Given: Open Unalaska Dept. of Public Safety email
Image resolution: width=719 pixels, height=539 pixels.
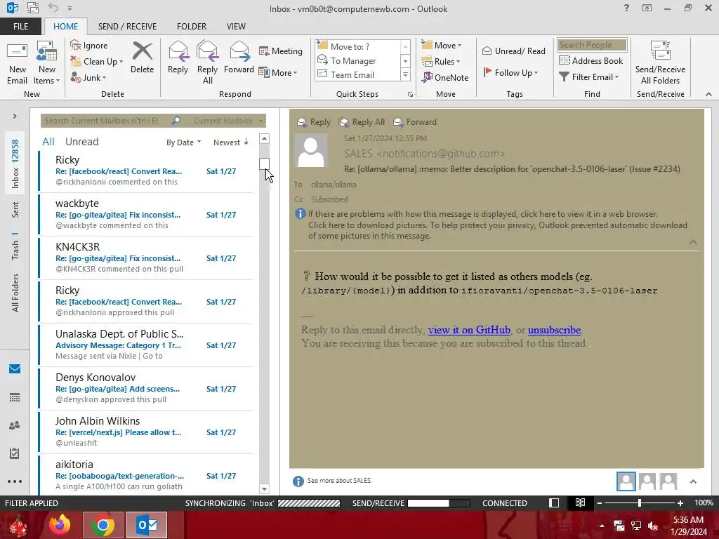Looking at the screenshot, I should [x=146, y=345].
